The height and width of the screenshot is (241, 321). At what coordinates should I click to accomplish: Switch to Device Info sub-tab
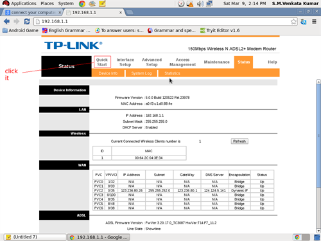(x=108, y=73)
